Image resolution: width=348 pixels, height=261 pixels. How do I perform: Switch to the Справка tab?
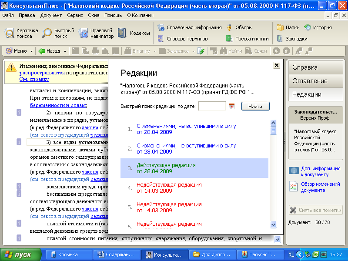pyautogui.click(x=316, y=67)
